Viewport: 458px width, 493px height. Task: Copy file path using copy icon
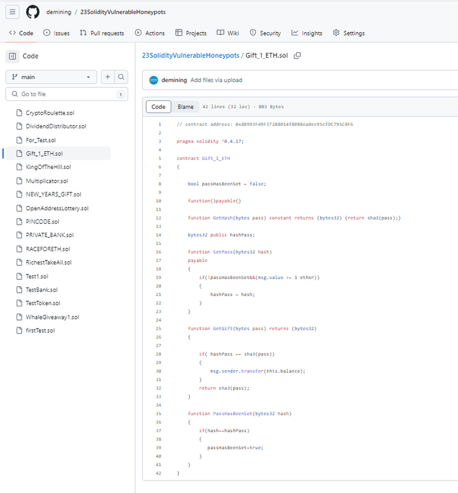[x=297, y=56]
